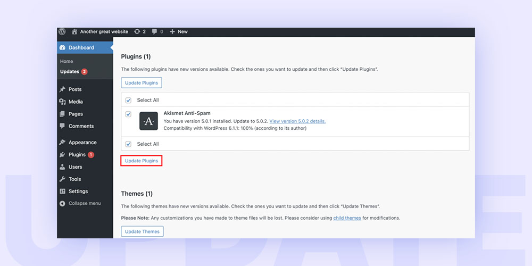This screenshot has width=532, height=266.
Task: Click the Themes (1) heading
Action: 137,194
